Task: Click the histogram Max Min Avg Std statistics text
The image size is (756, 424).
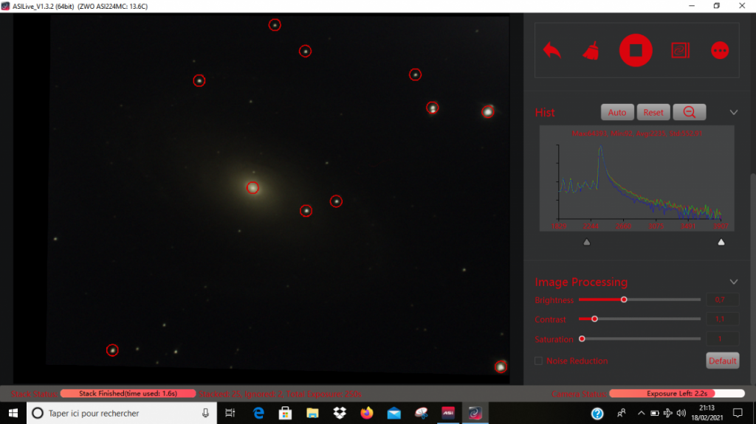Action: [637, 133]
